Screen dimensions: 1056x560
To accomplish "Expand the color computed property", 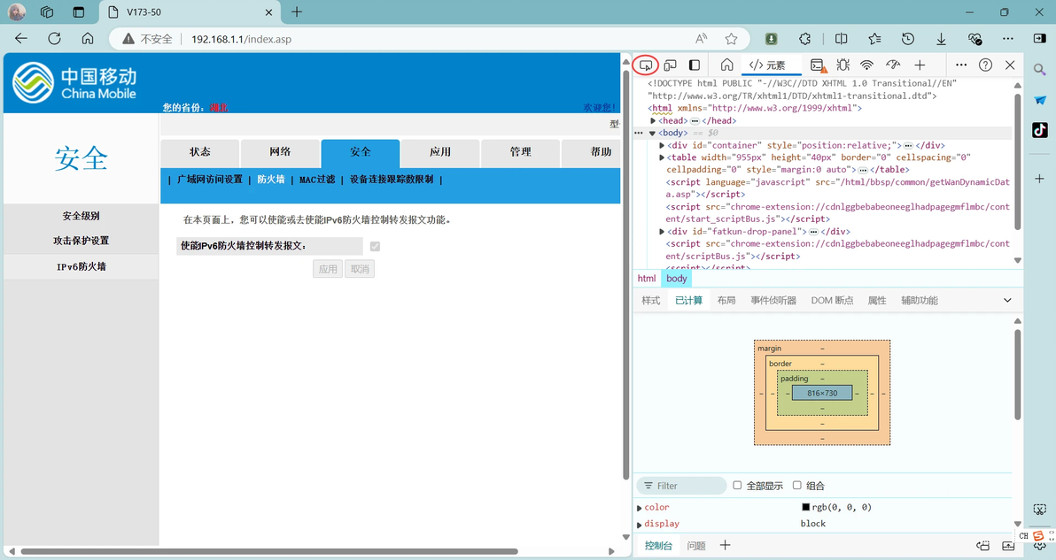I will click(x=639, y=508).
